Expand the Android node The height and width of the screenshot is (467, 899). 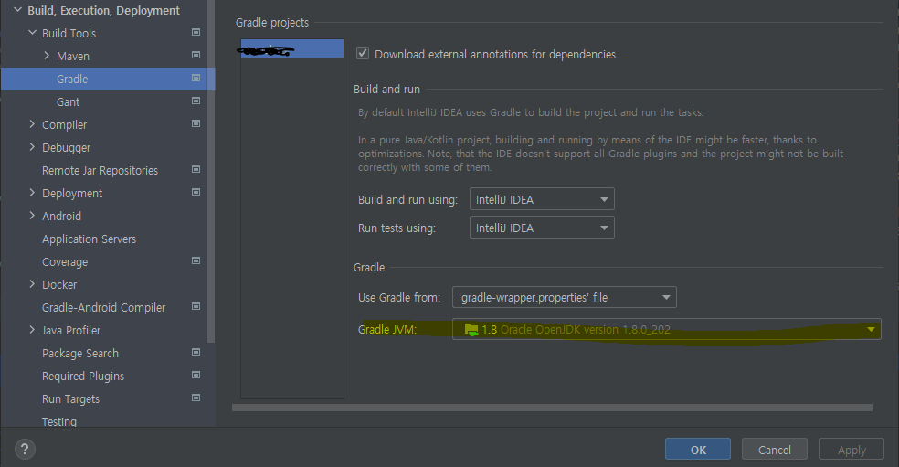coord(32,216)
